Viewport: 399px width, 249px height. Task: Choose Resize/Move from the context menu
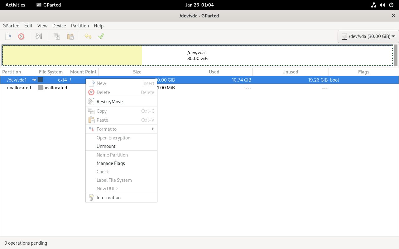(x=109, y=102)
